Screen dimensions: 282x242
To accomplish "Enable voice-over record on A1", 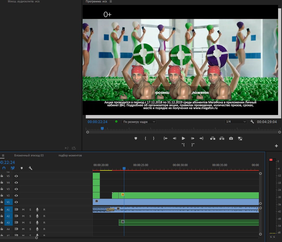I will pyautogui.click(x=37, y=209).
